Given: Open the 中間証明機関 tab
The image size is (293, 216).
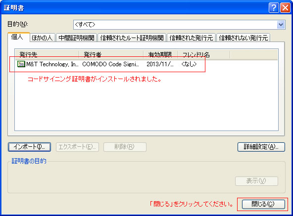Looking at the screenshot, I should (76, 38).
